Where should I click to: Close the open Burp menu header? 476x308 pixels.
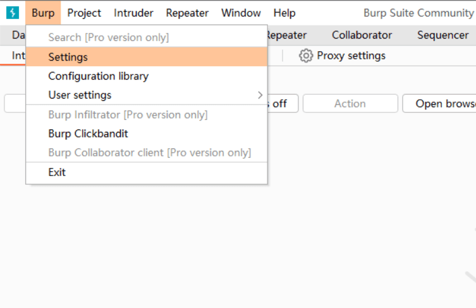click(x=43, y=13)
